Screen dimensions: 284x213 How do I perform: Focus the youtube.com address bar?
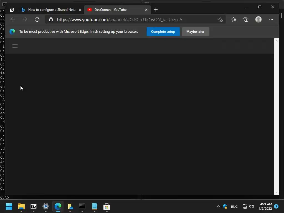(x=135, y=19)
